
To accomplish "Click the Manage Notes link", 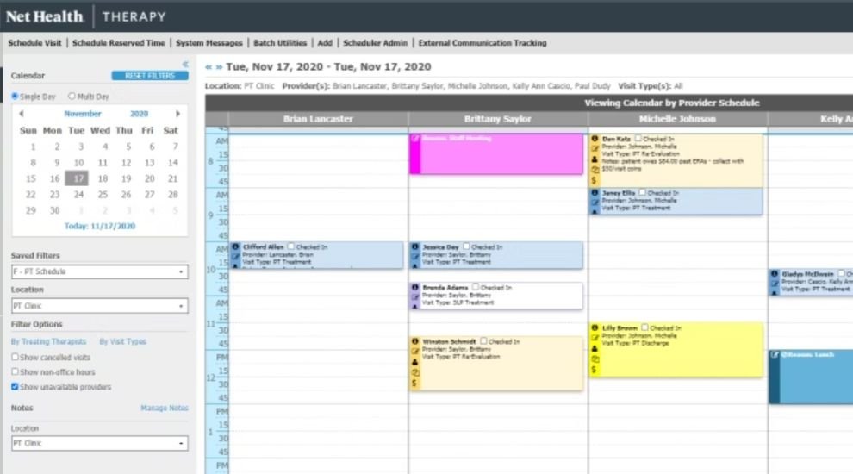I will (165, 408).
